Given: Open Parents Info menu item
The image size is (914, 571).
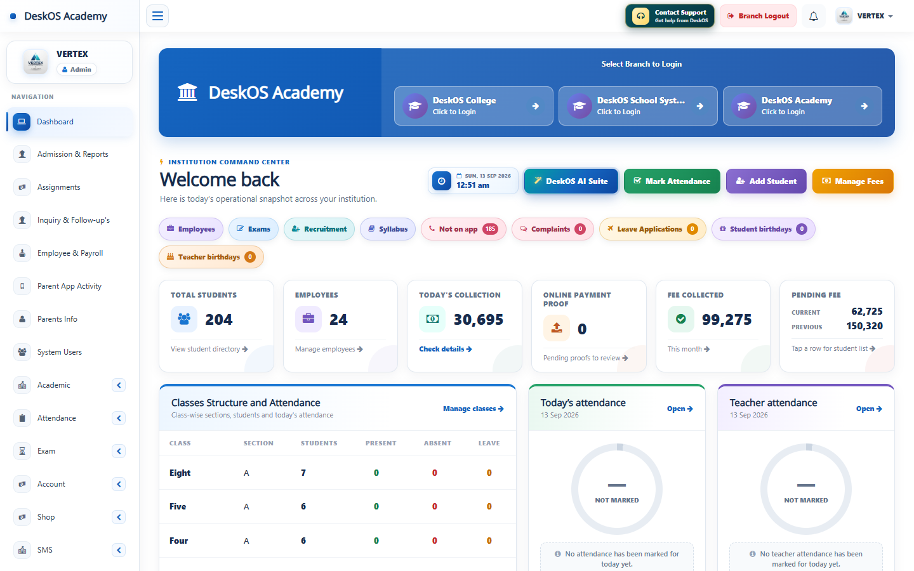Looking at the screenshot, I should click(71, 319).
